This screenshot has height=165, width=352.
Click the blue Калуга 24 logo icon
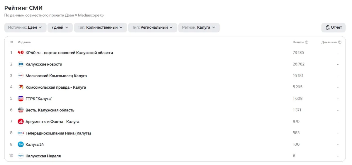coord(21,145)
